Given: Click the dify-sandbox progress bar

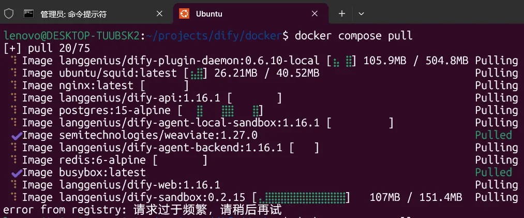Looking at the screenshot, I should (x=302, y=197).
